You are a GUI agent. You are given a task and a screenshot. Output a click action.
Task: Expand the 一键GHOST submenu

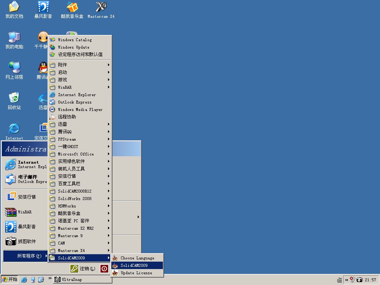click(x=80, y=147)
